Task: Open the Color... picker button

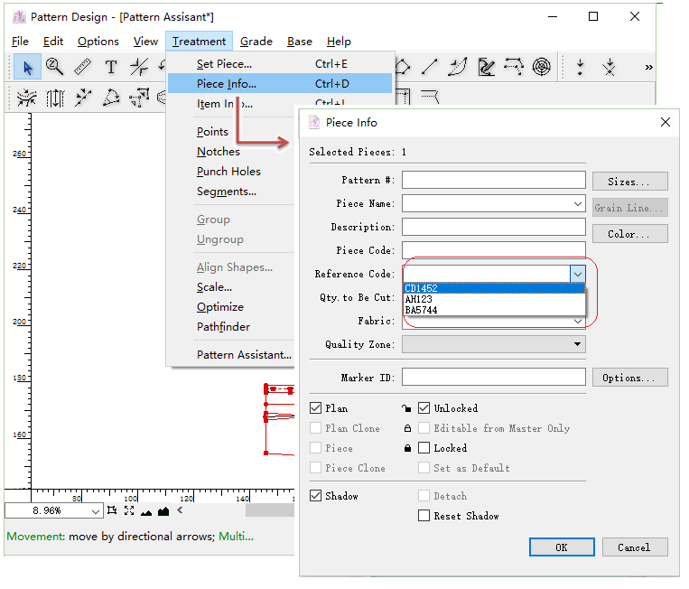Action: [x=629, y=234]
